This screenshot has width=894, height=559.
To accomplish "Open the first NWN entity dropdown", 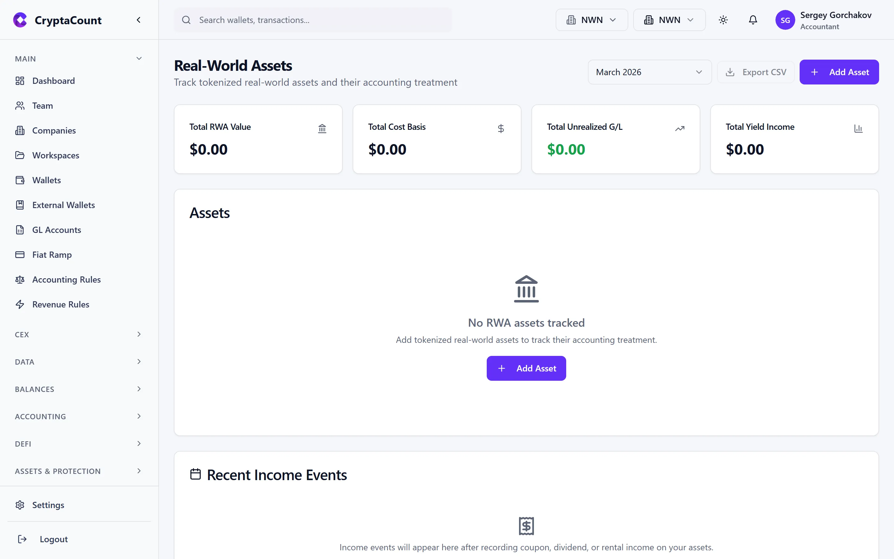I will click(591, 20).
